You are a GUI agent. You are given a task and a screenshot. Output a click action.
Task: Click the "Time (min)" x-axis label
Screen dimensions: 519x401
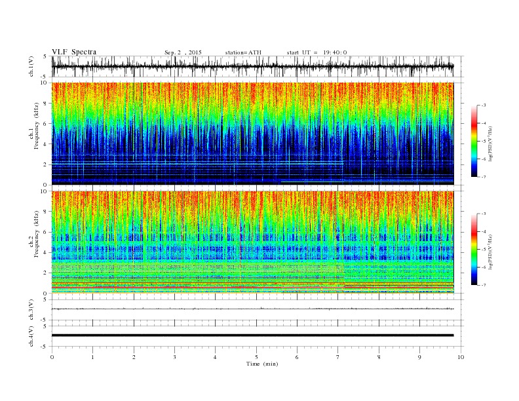point(262,364)
